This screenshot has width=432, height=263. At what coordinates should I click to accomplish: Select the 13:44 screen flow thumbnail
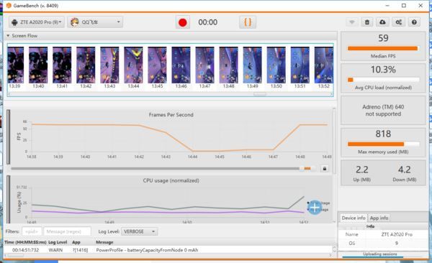(133, 65)
